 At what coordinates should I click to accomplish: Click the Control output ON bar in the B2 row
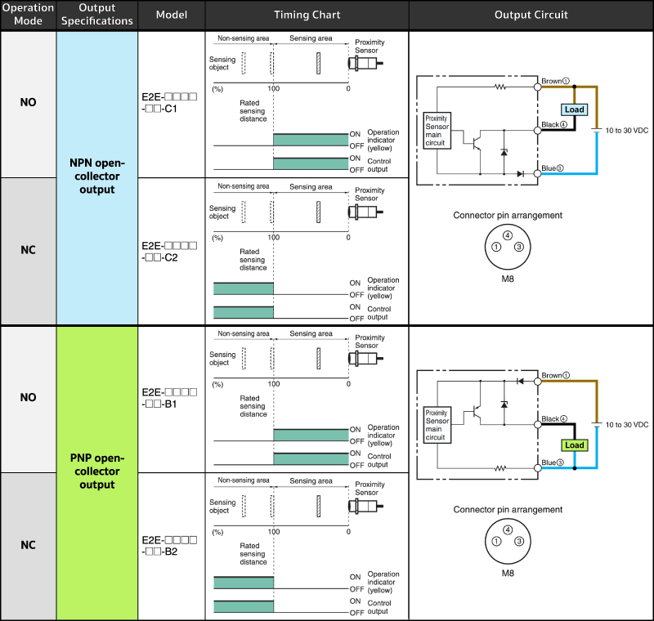pos(243,606)
